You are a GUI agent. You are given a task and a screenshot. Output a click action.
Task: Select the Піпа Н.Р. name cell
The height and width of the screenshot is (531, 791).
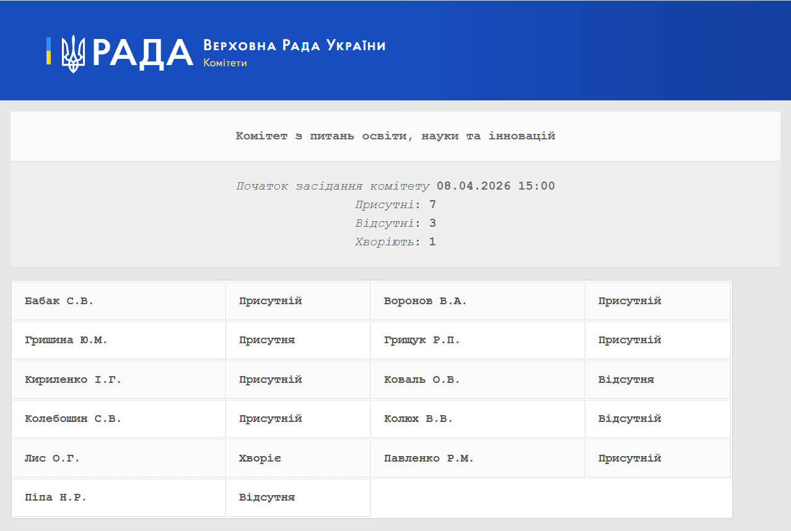coord(119,498)
